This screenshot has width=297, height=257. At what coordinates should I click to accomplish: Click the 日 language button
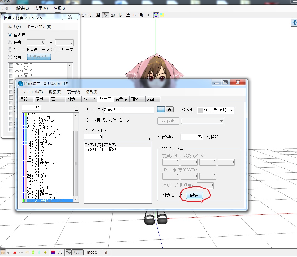(x=161, y=110)
